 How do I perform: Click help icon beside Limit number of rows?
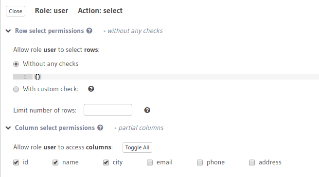147,110
